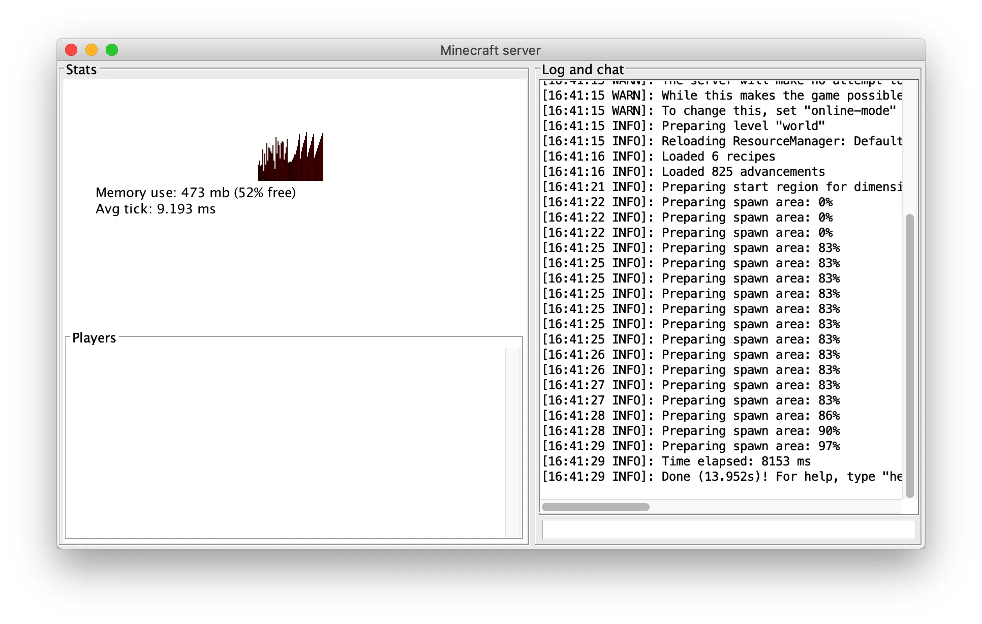Focus the server command input field
This screenshot has width=982, height=624.
click(728, 529)
